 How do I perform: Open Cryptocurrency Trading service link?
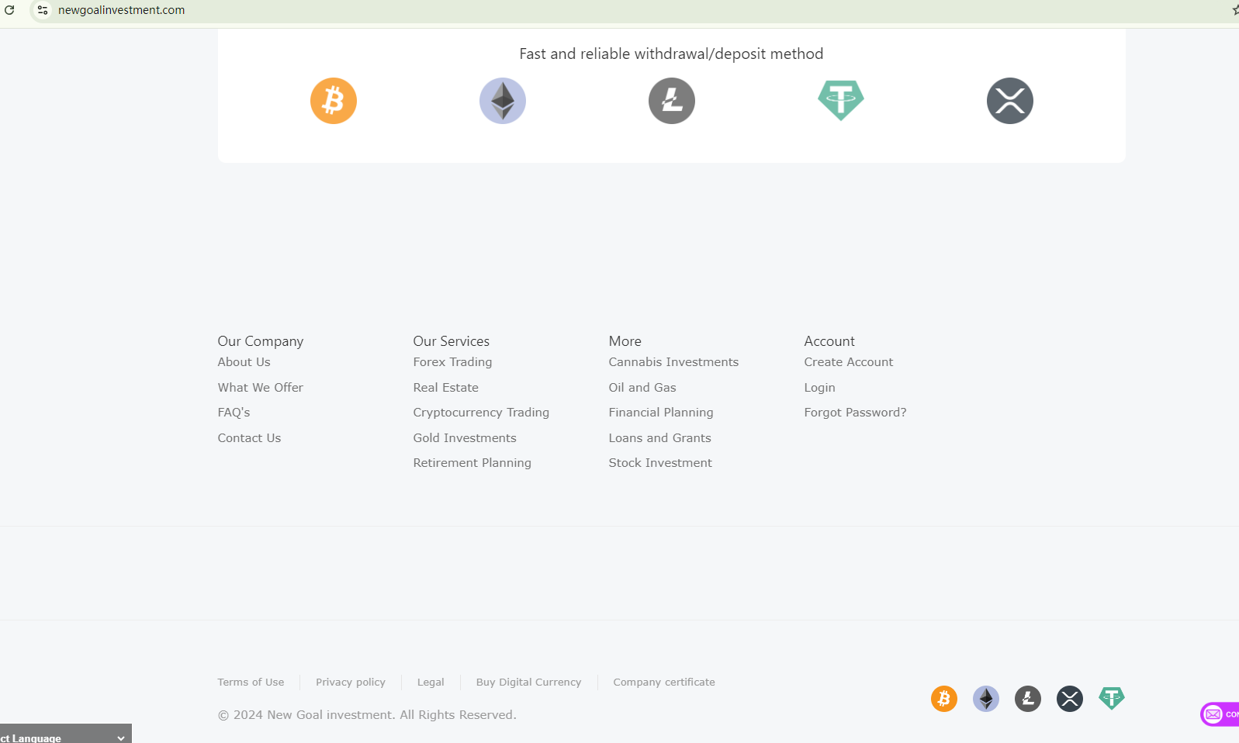click(481, 413)
